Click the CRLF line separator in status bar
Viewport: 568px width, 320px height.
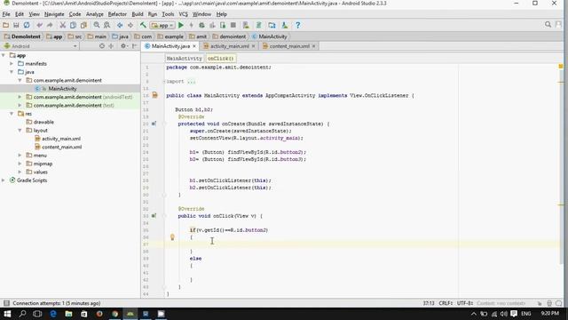coord(446,303)
